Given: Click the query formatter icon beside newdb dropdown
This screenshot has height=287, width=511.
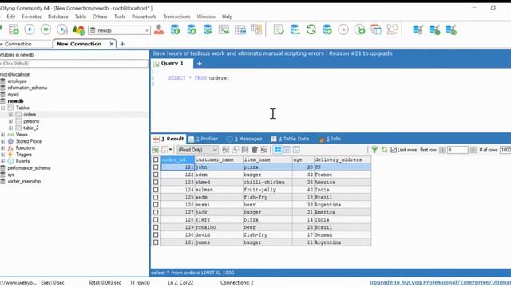Looking at the screenshot, I should point(78,30).
